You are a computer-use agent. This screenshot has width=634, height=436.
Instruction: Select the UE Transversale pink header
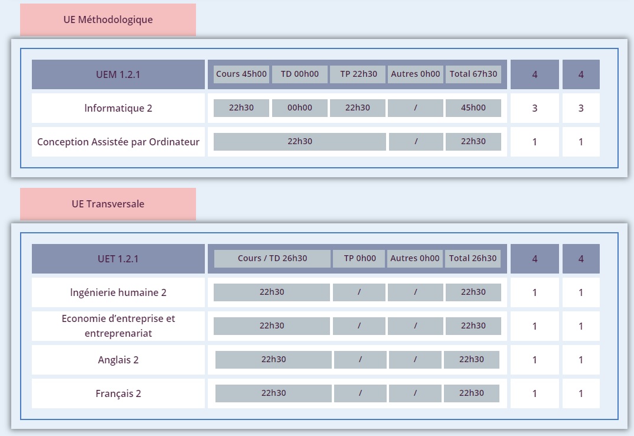[108, 204]
